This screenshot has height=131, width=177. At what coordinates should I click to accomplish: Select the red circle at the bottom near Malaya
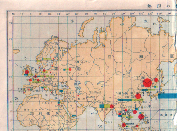click(x=124, y=125)
